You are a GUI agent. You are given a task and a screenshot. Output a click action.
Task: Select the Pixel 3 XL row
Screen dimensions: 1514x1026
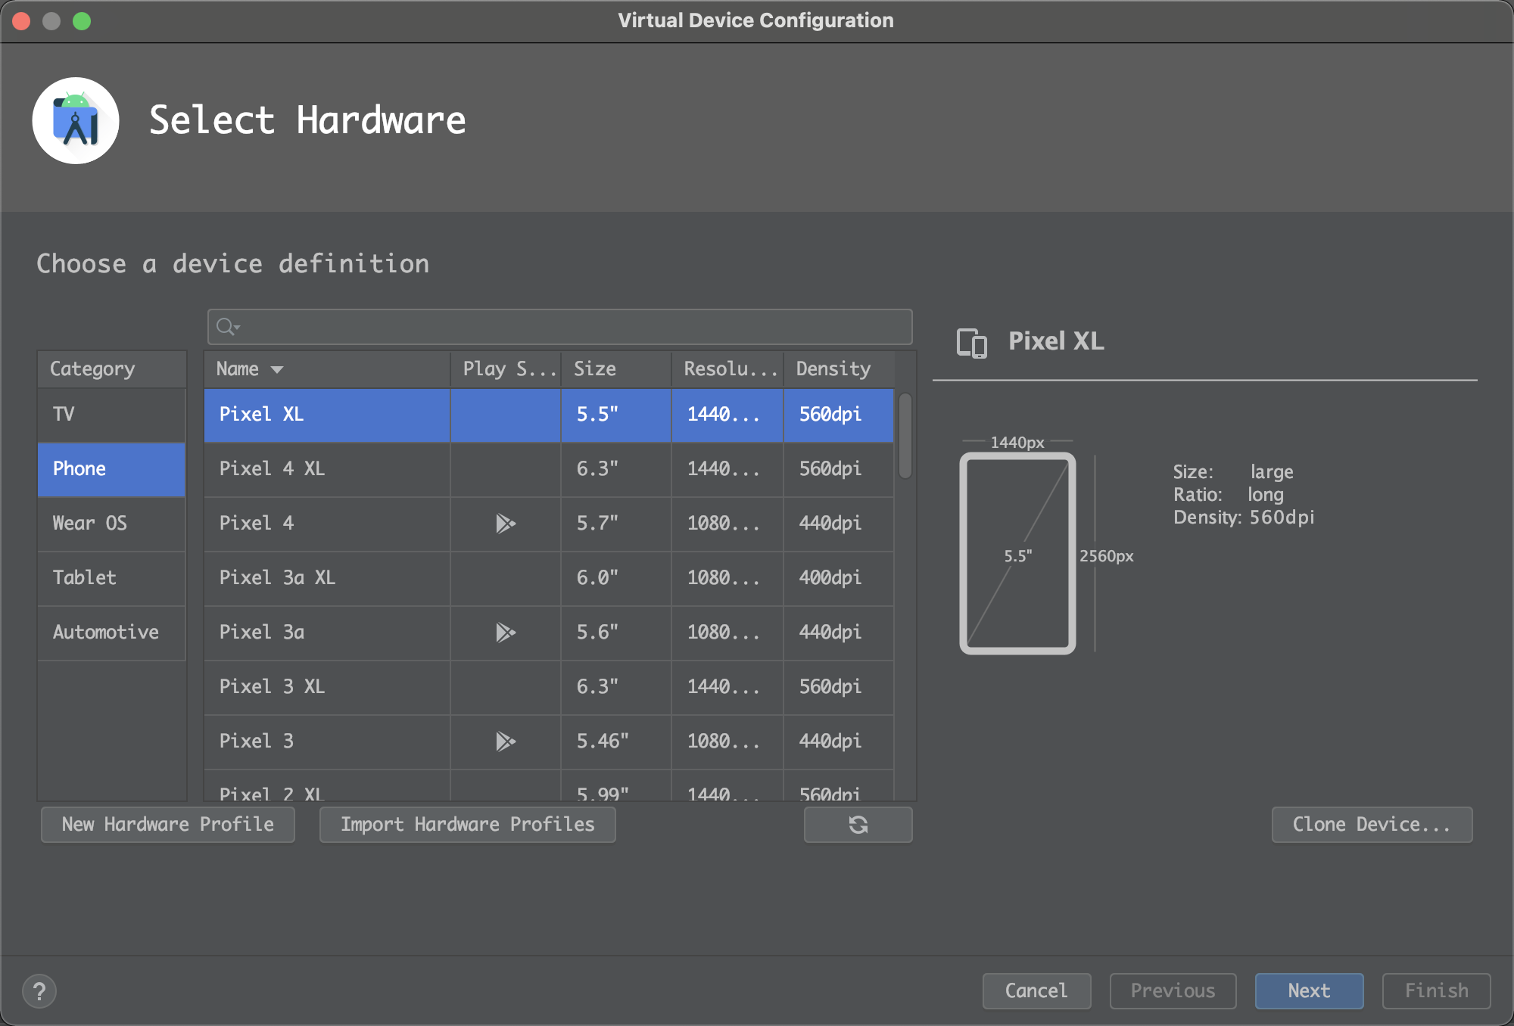(x=549, y=687)
